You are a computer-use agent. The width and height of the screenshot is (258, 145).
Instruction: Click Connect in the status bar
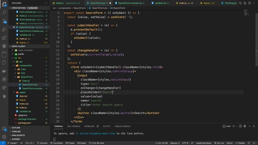pos(42,143)
